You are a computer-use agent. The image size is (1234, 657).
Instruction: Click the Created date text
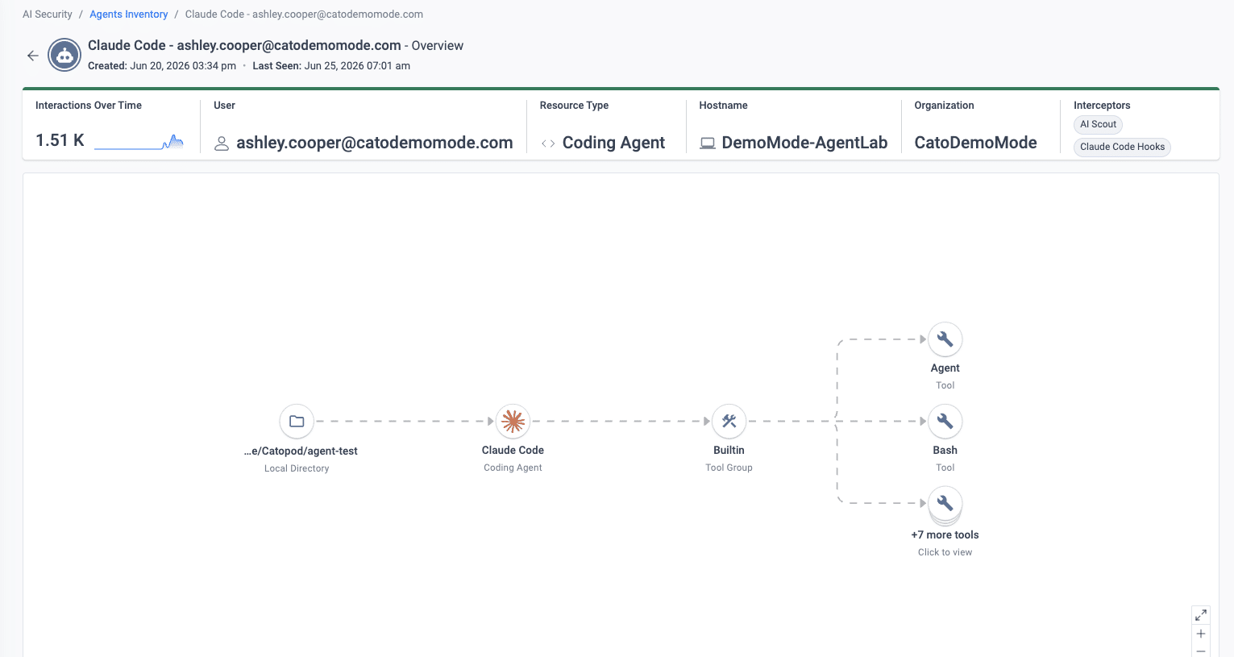click(162, 66)
